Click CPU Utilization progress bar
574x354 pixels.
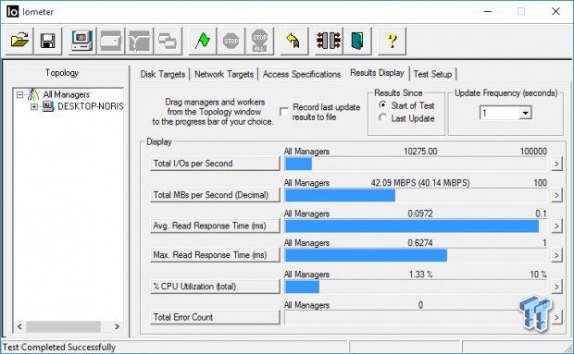tap(416, 287)
